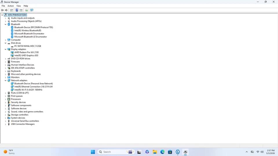The width and height of the screenshot is (278, 156).
Task: Collapse the Display adapters category
Action: click(6, 49)
